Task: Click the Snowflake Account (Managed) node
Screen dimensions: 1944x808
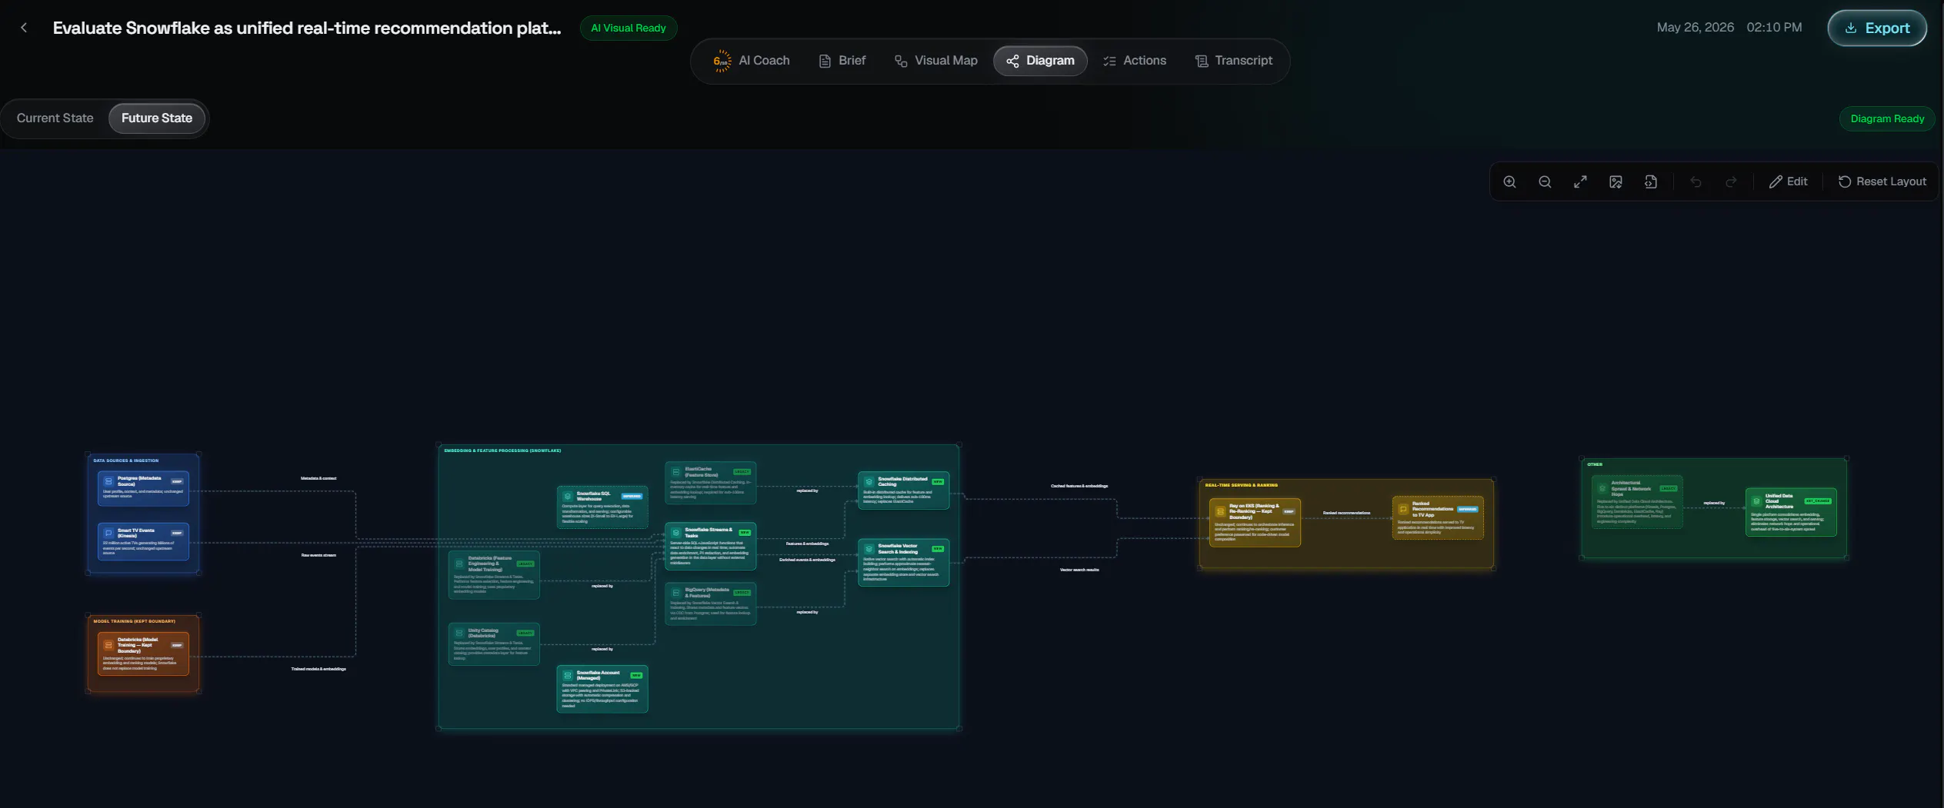Action: point(602,689)
